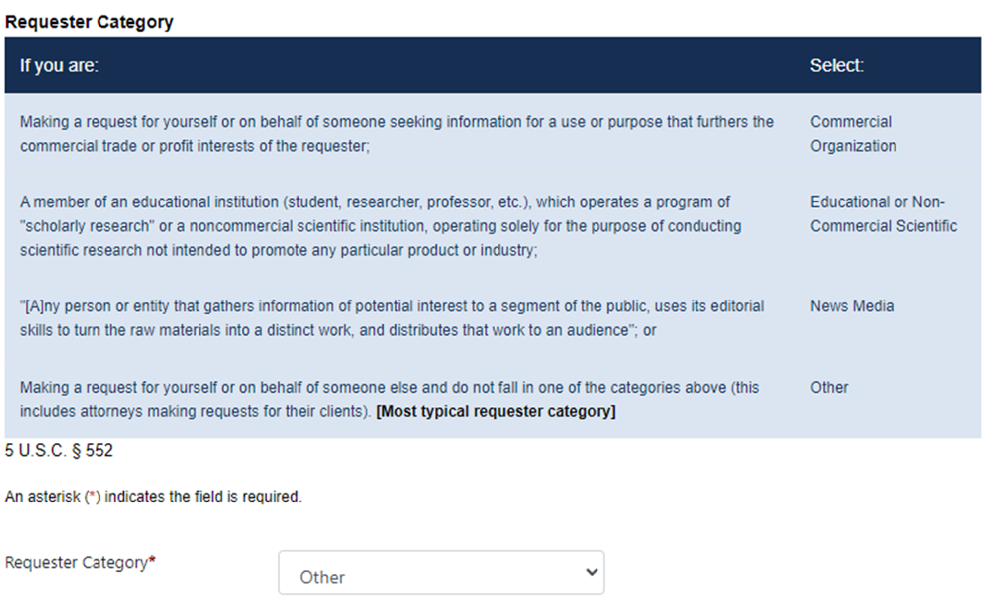Click the 'If you are:' column header

[59, 65]
